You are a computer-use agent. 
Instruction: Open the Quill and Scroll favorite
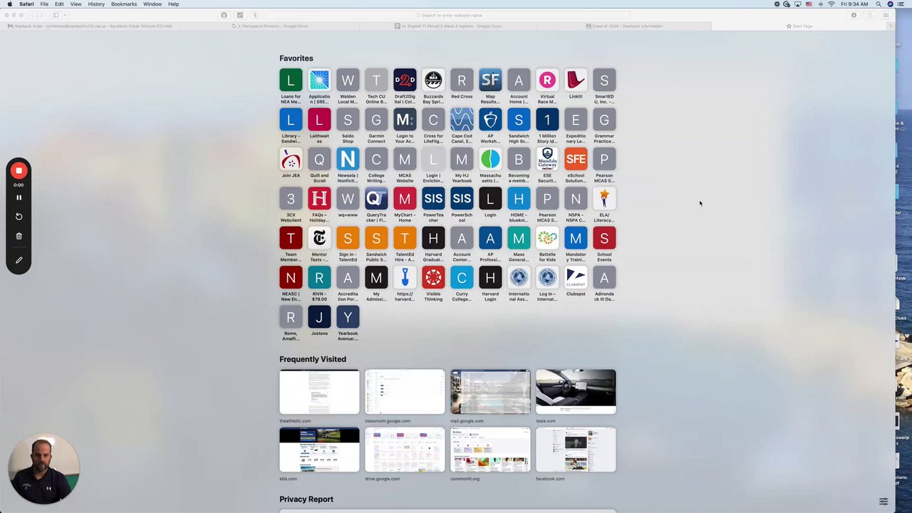[x=319, y=160]
